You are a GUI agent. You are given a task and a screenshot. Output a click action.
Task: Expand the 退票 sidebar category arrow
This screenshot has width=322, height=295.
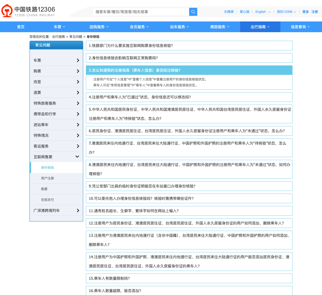pyautogui.click(x=78, y=93)
